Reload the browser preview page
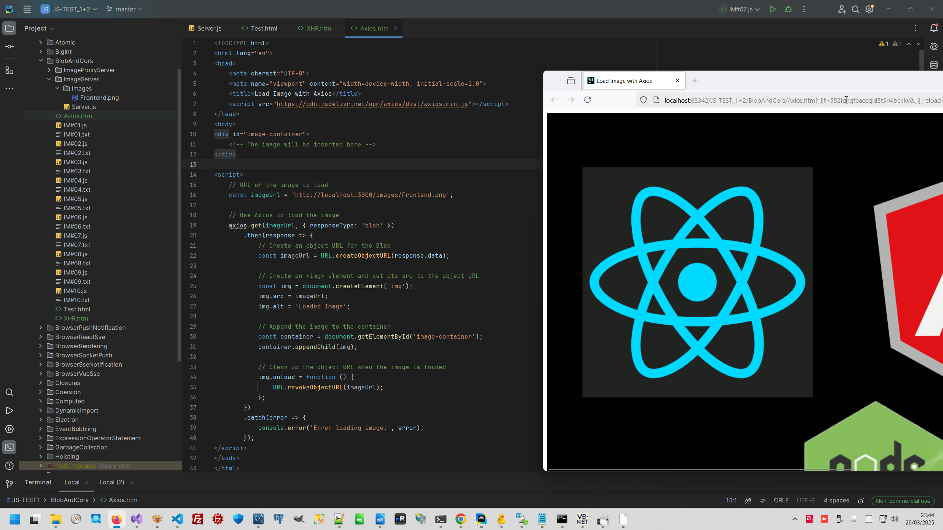The height and width of the screenshot is (530, 943). tap(588, 100)
